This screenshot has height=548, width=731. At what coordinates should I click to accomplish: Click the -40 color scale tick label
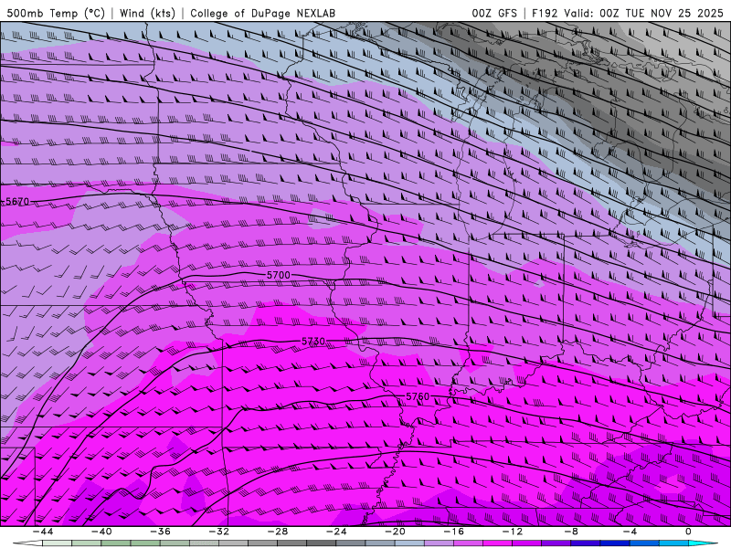pyautogui.click(x=101, y=532)
